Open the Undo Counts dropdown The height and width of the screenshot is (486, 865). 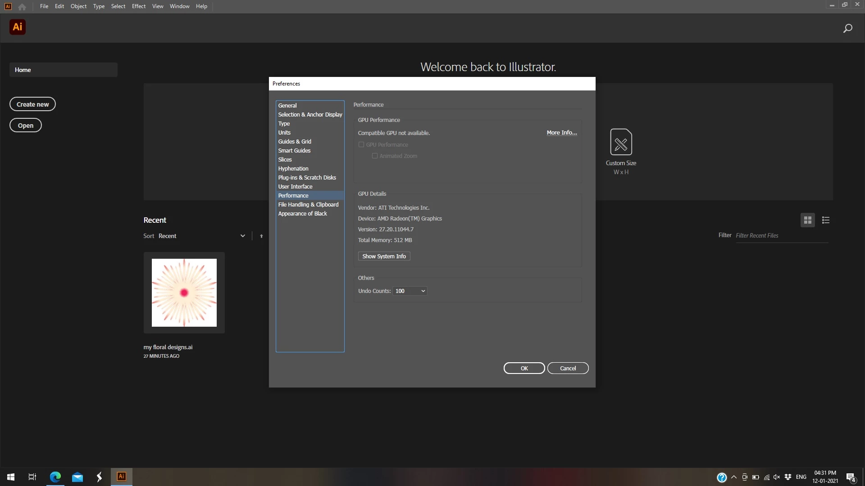click(x=410, y=291)
